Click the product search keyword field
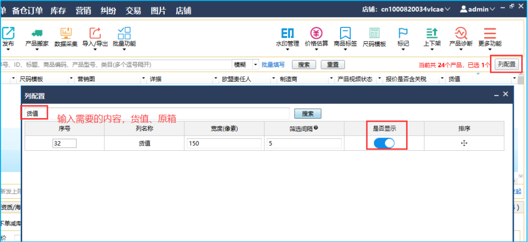Screen dimensions: 528x242 116,64
